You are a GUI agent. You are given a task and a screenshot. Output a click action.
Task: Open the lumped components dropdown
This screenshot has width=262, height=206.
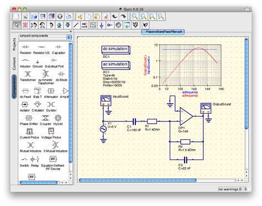click(45, 37)
